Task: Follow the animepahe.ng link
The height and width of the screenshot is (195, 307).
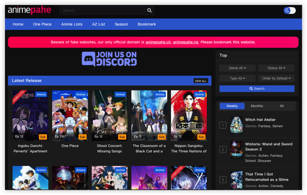Action: 186,42
